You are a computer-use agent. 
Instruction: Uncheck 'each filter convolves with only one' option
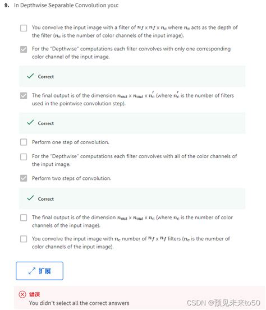[24, 49]
